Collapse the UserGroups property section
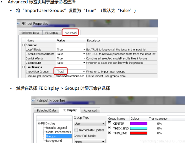 [24, 67]
